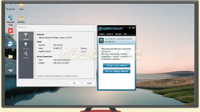Click the version text 2.3.0.78 line
Screen dimensions: 200x112
(x=55, y=38)
